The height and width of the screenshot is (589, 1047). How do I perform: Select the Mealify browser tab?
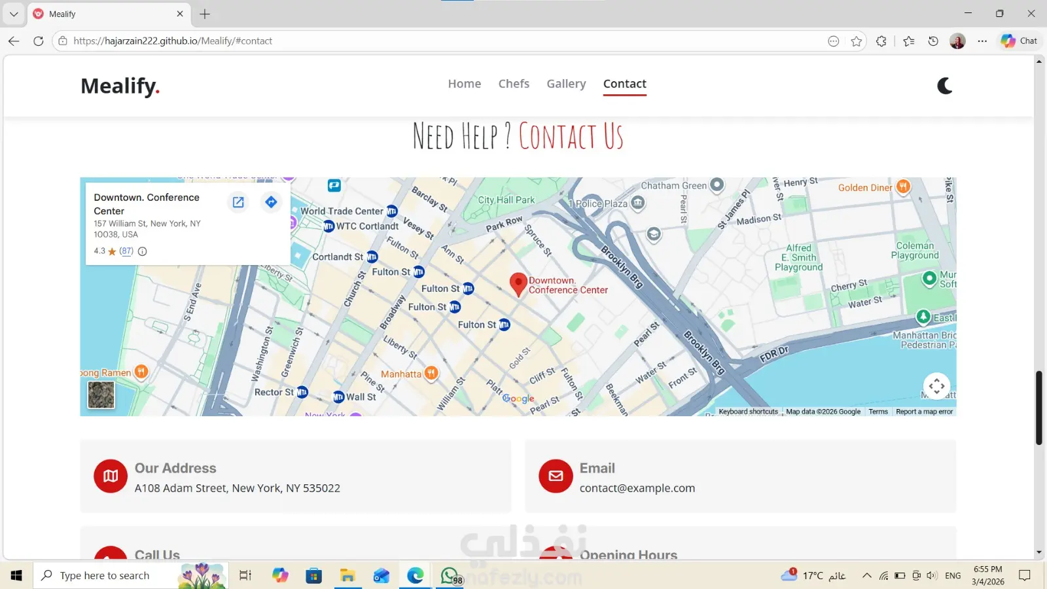(x=109, y=14)
